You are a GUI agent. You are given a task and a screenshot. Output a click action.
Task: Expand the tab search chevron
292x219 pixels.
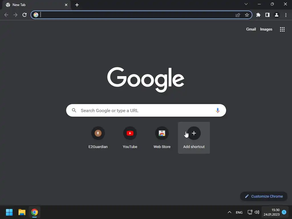click(x=246, y=4)
